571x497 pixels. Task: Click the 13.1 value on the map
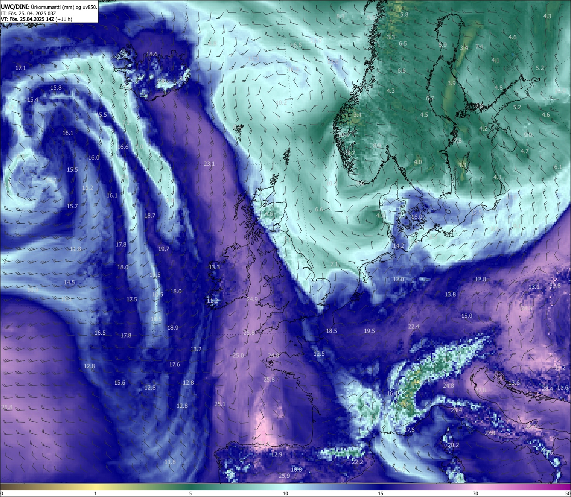534,287
